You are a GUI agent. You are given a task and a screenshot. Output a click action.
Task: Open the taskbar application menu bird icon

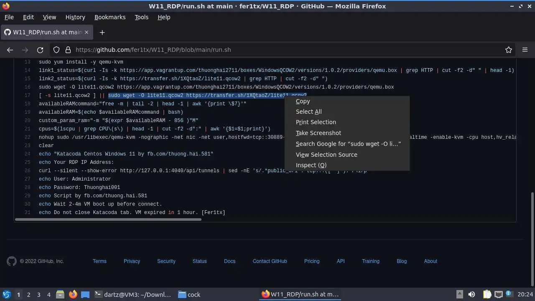coord(6,294)
